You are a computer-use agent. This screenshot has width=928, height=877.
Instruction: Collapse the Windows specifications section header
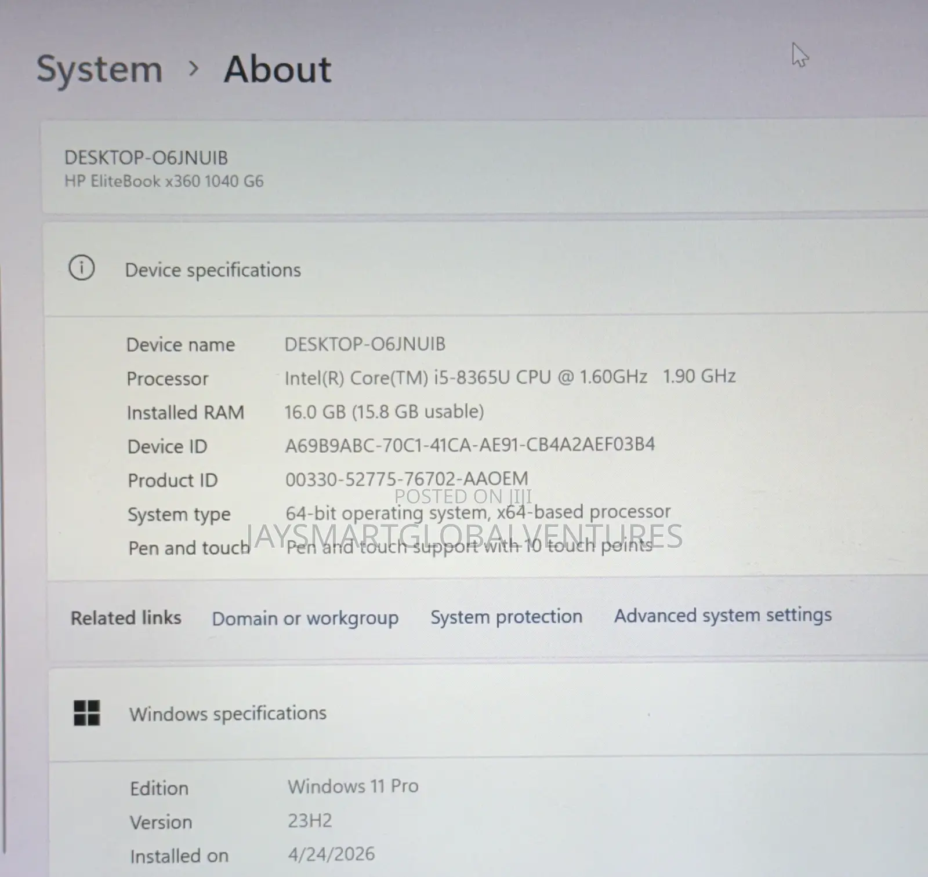[x=488, y=714]
